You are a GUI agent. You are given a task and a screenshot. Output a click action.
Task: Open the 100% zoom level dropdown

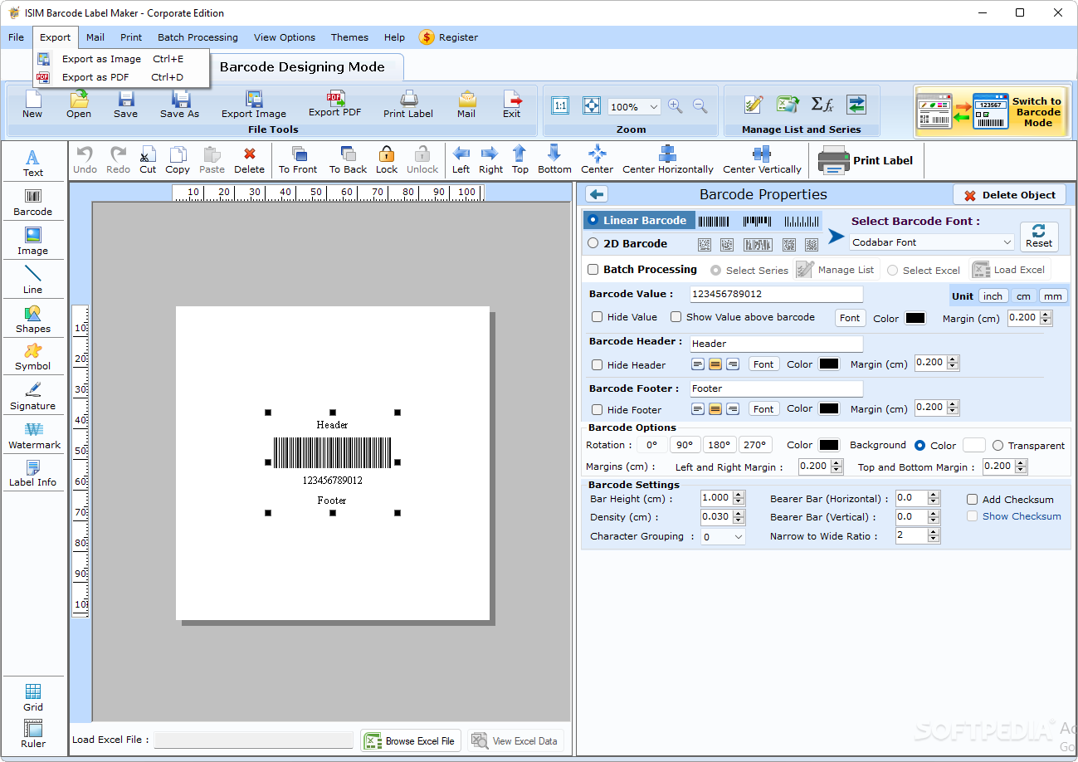pos(634,106)
